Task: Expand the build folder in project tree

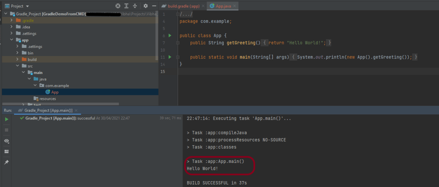Action: click(x=17, y=60)
